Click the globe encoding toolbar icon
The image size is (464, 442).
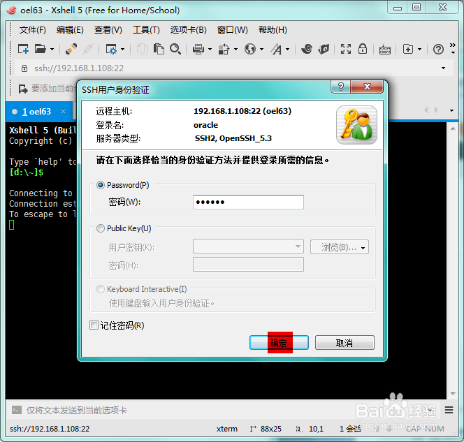[250, 49]
